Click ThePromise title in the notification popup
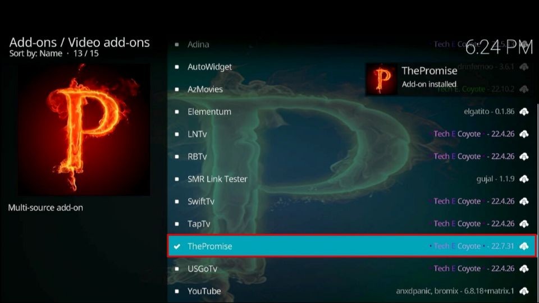Viewport: 539px width, 303px height. [x=430, y=71]
